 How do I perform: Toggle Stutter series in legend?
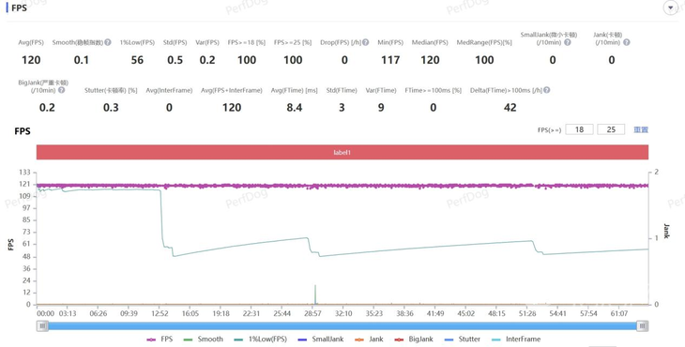463,339
